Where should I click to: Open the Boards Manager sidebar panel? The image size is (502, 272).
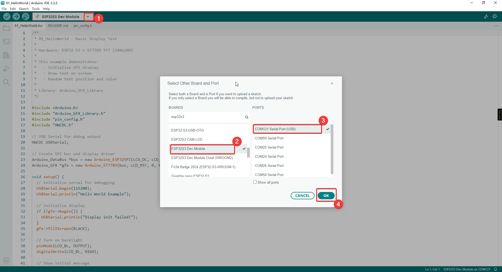(6, 42)
